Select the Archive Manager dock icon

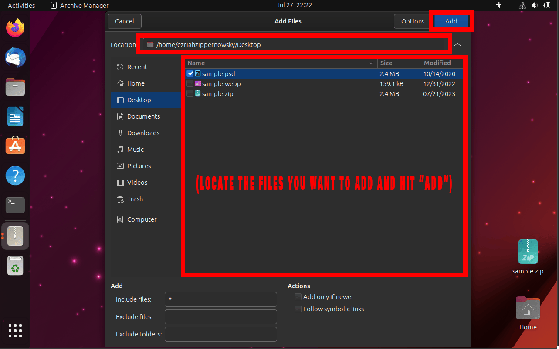[x=15, y=236]
